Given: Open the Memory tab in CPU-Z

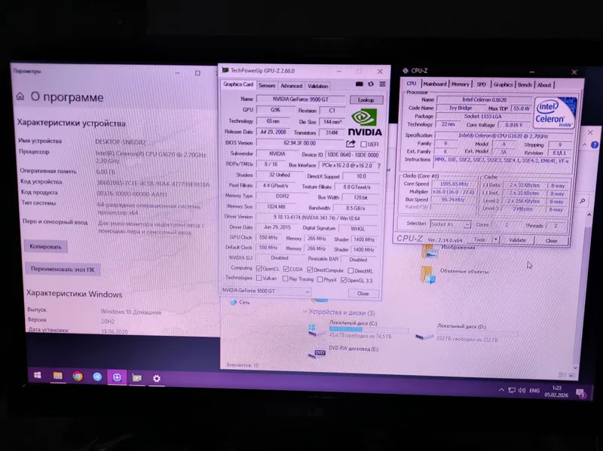Looking at the screenshot, I should [461, 84].
